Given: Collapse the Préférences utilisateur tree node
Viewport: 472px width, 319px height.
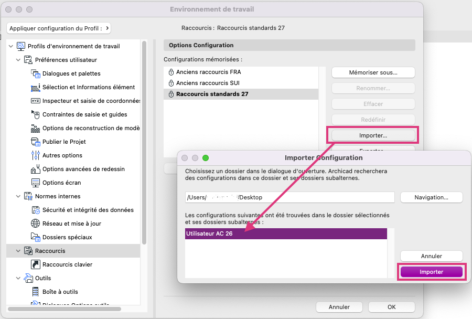Looking at the screenshot, I should point(18,60).
